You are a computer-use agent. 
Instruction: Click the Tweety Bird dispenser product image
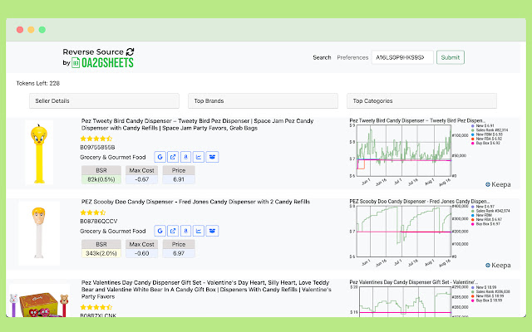pyautogui.click(x=39, y=153)
